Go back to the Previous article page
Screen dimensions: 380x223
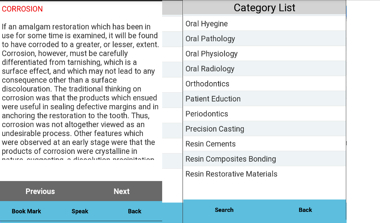(40, 191)
